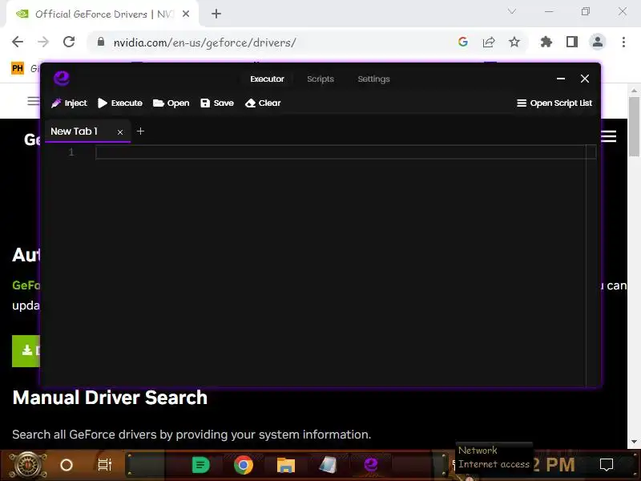View site information via lock icon

[x=101, y=42]
